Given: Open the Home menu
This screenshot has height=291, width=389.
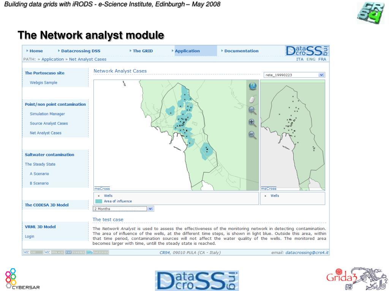Looking at the screenshot, I should 36,51.
